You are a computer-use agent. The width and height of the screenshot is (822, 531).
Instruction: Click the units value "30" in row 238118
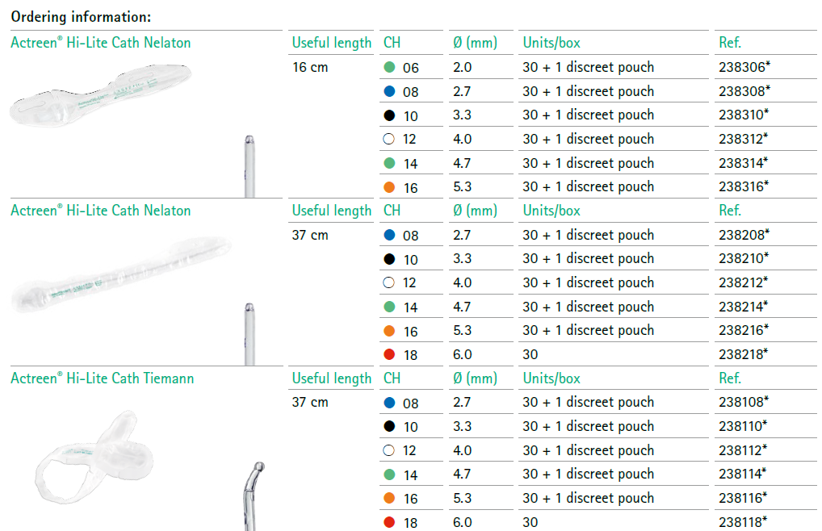[530, 522]
